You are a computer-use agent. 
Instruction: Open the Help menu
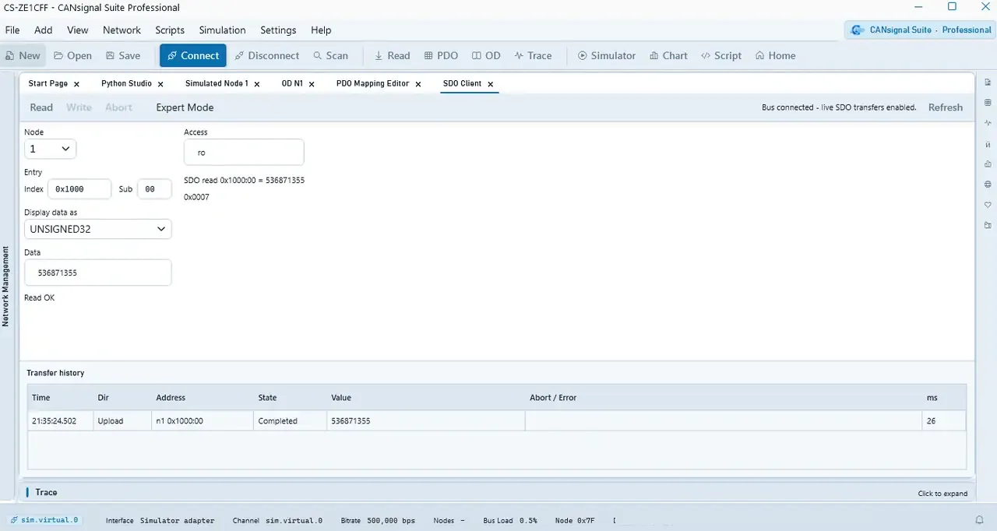click(x=321, y=30)
